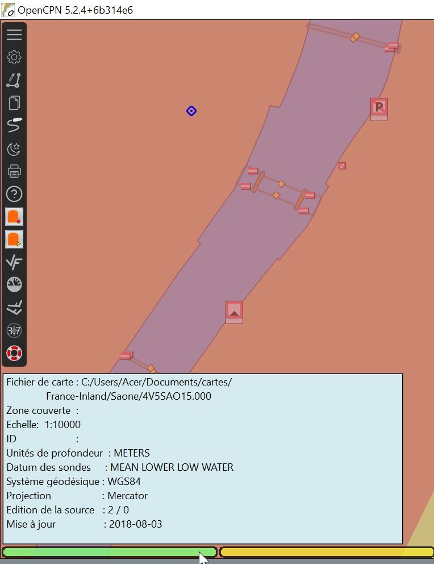Print the chart using printer icon
Image resolution: width=434 pixels, height=564 pixels.
click(14, 171)
